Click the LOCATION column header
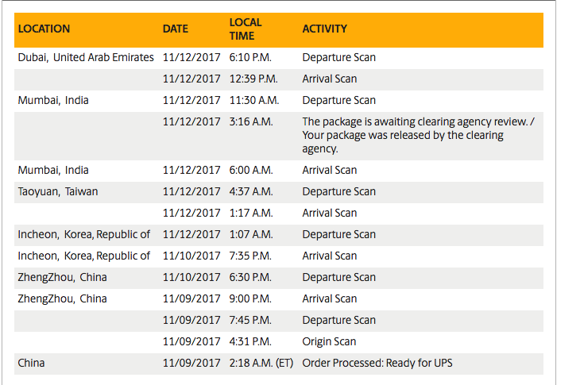 point(44,29)
